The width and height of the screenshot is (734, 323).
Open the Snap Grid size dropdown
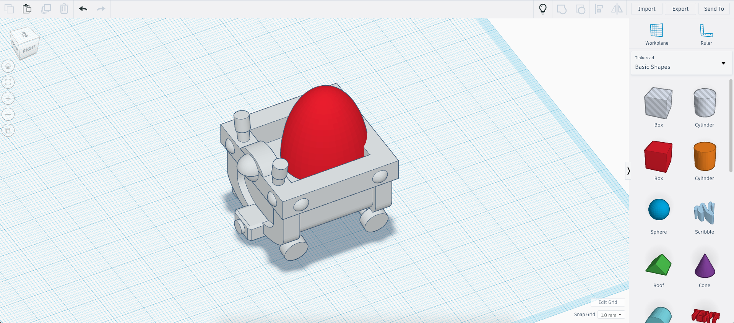pos(611,315)
